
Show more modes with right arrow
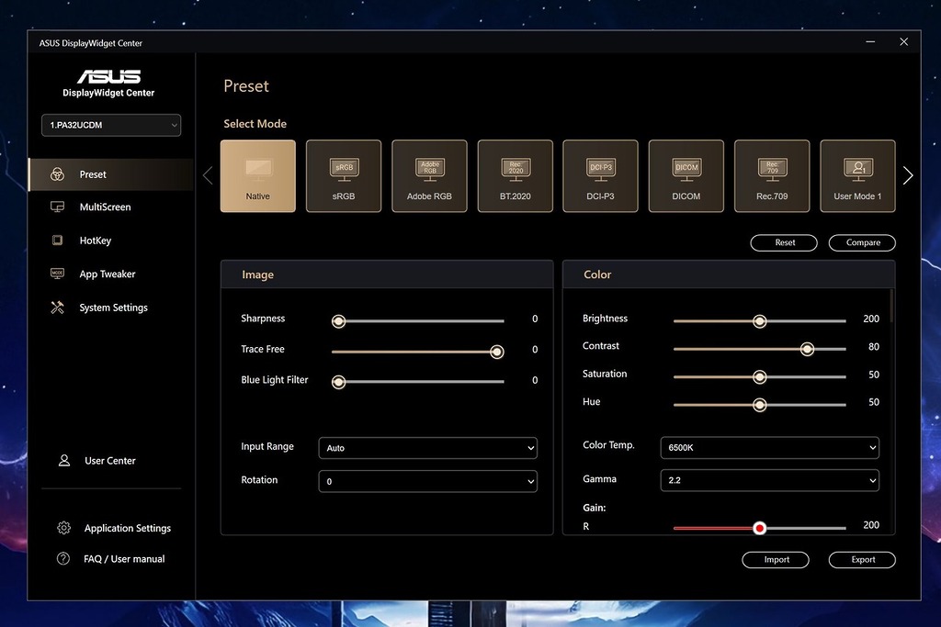tap(908, 175)
